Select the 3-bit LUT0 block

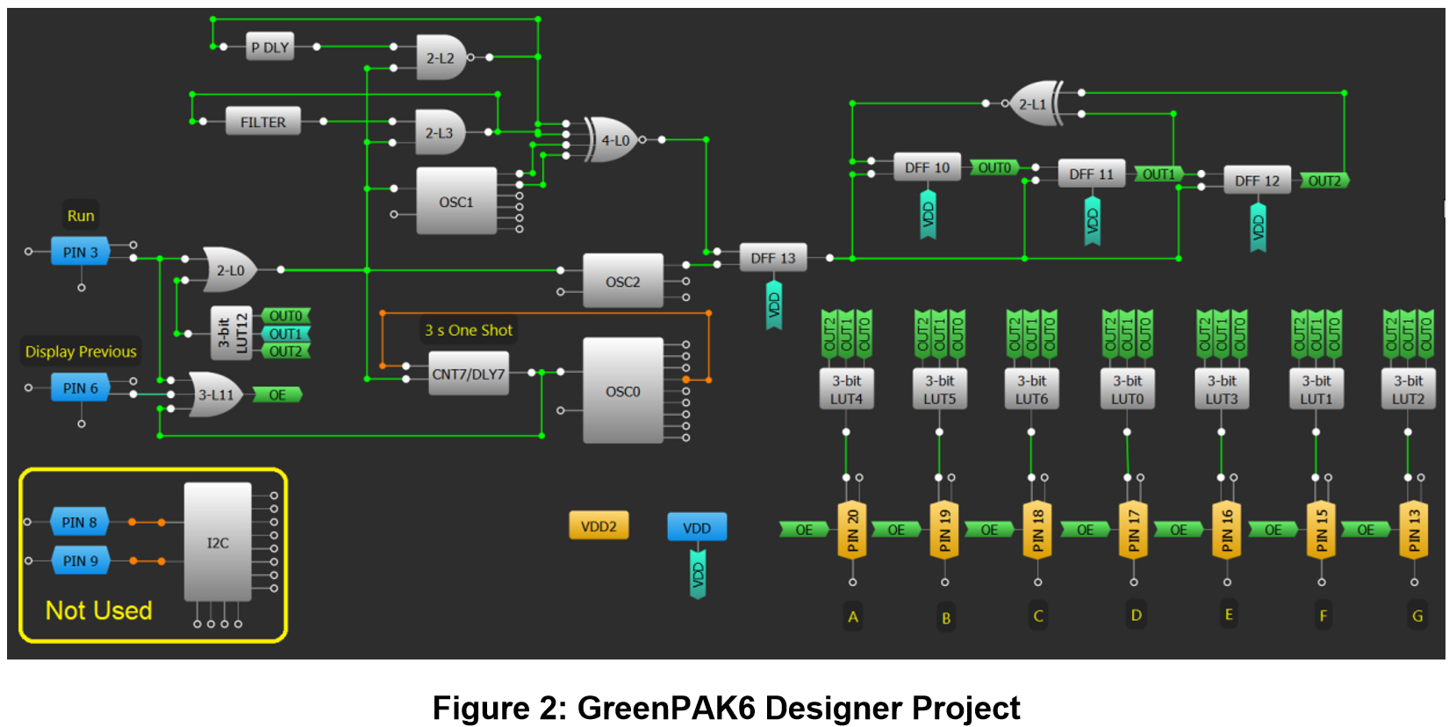click(x=1127, y=389)
